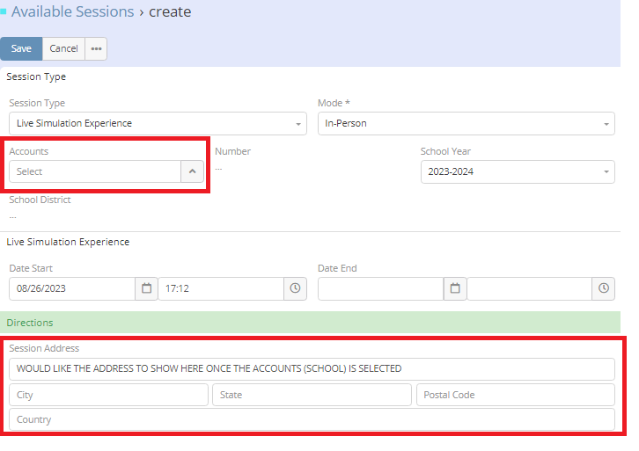
Task: Click the Date Start 08/26/2023 field
Action: tap(72, 288)
